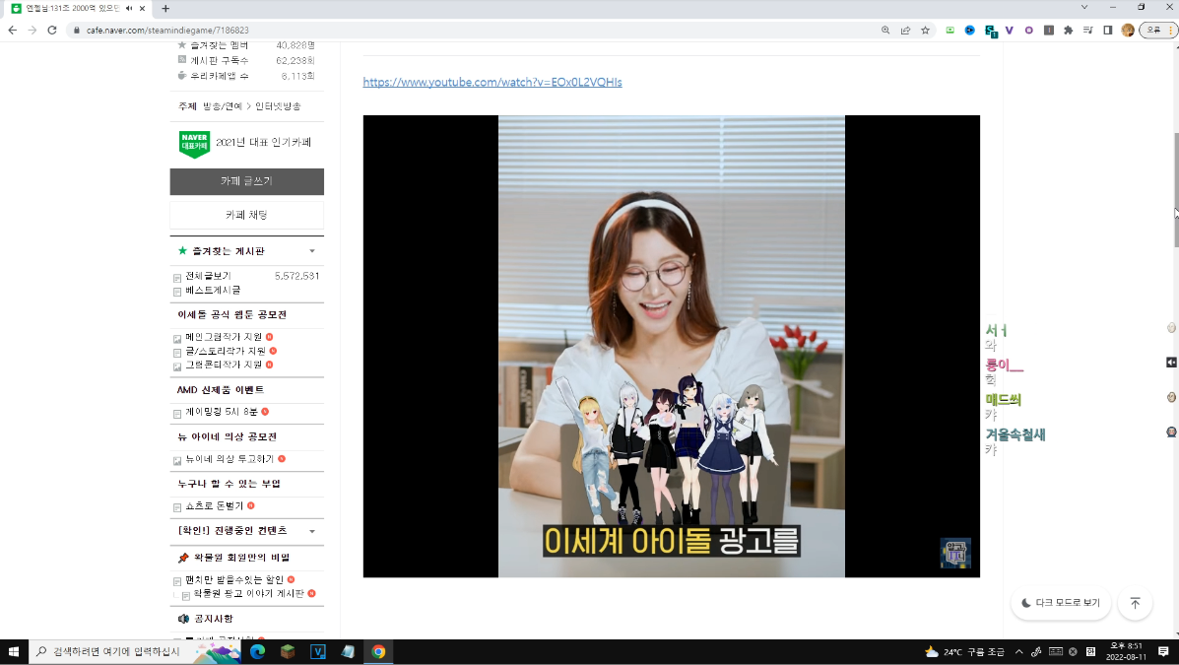Open the zoom magnifier in address bar
Viewport: 1179px width, 665px height.
tap(885, 31)
